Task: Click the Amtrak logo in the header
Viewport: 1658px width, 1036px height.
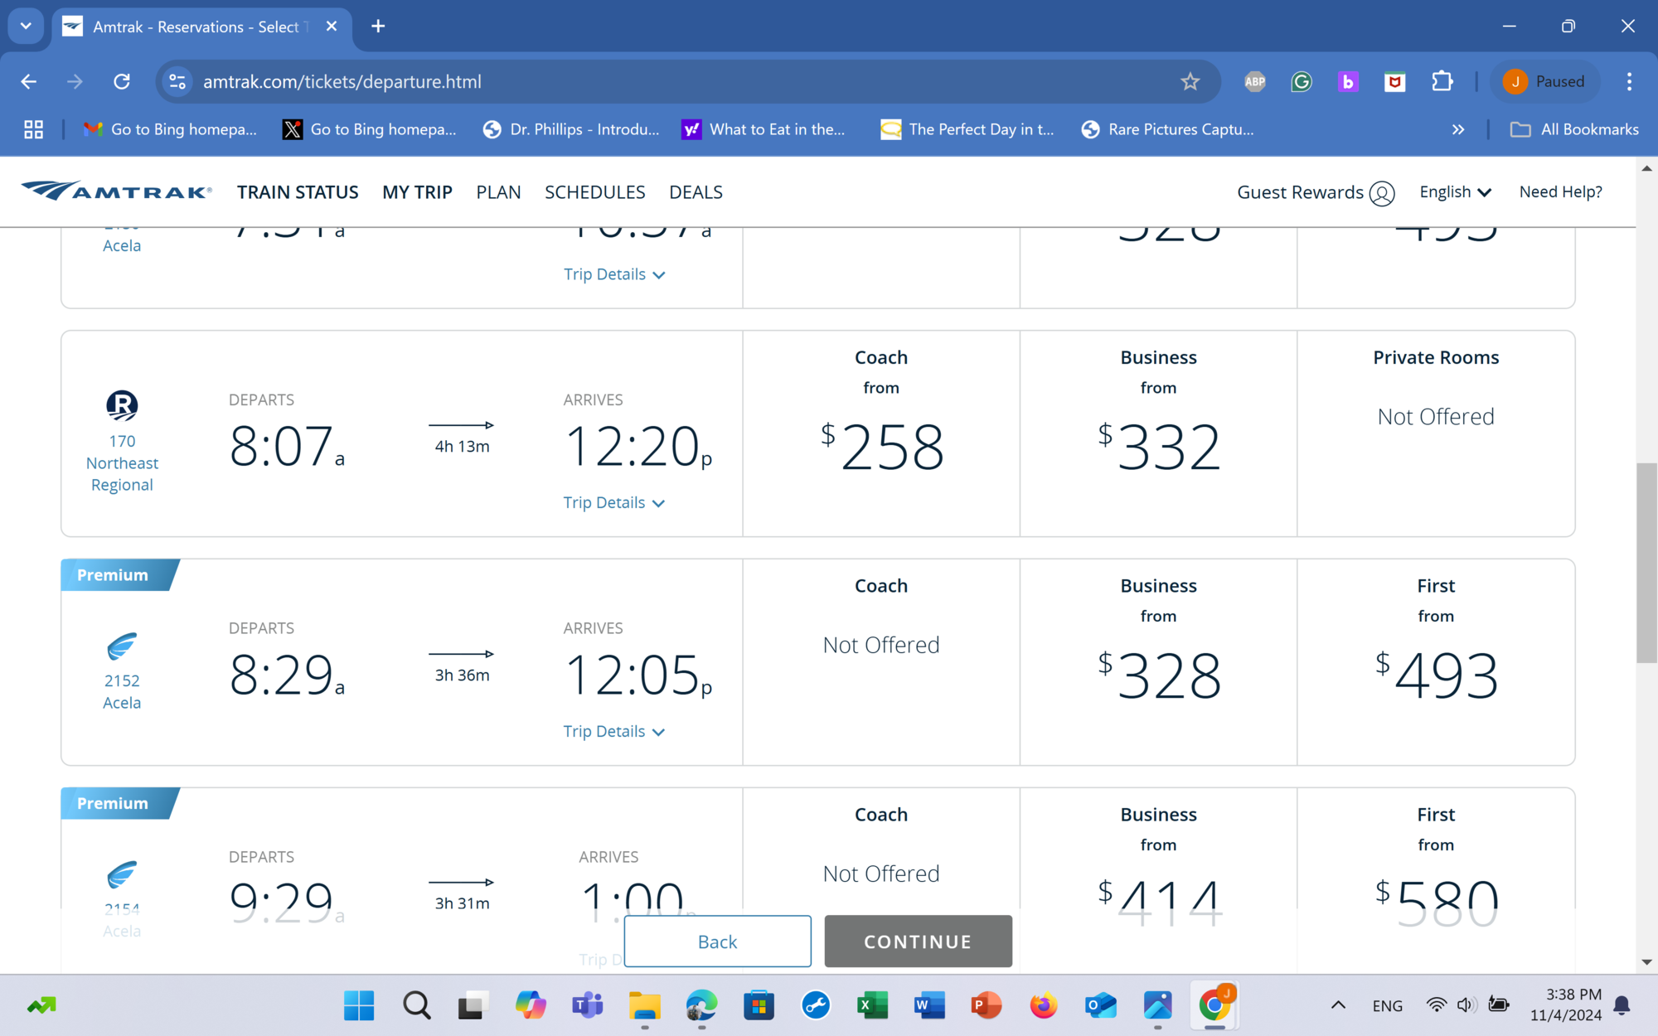Action: point(116,191)
